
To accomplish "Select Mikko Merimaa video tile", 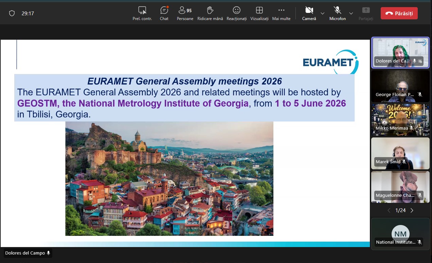I will coord(400,119).
